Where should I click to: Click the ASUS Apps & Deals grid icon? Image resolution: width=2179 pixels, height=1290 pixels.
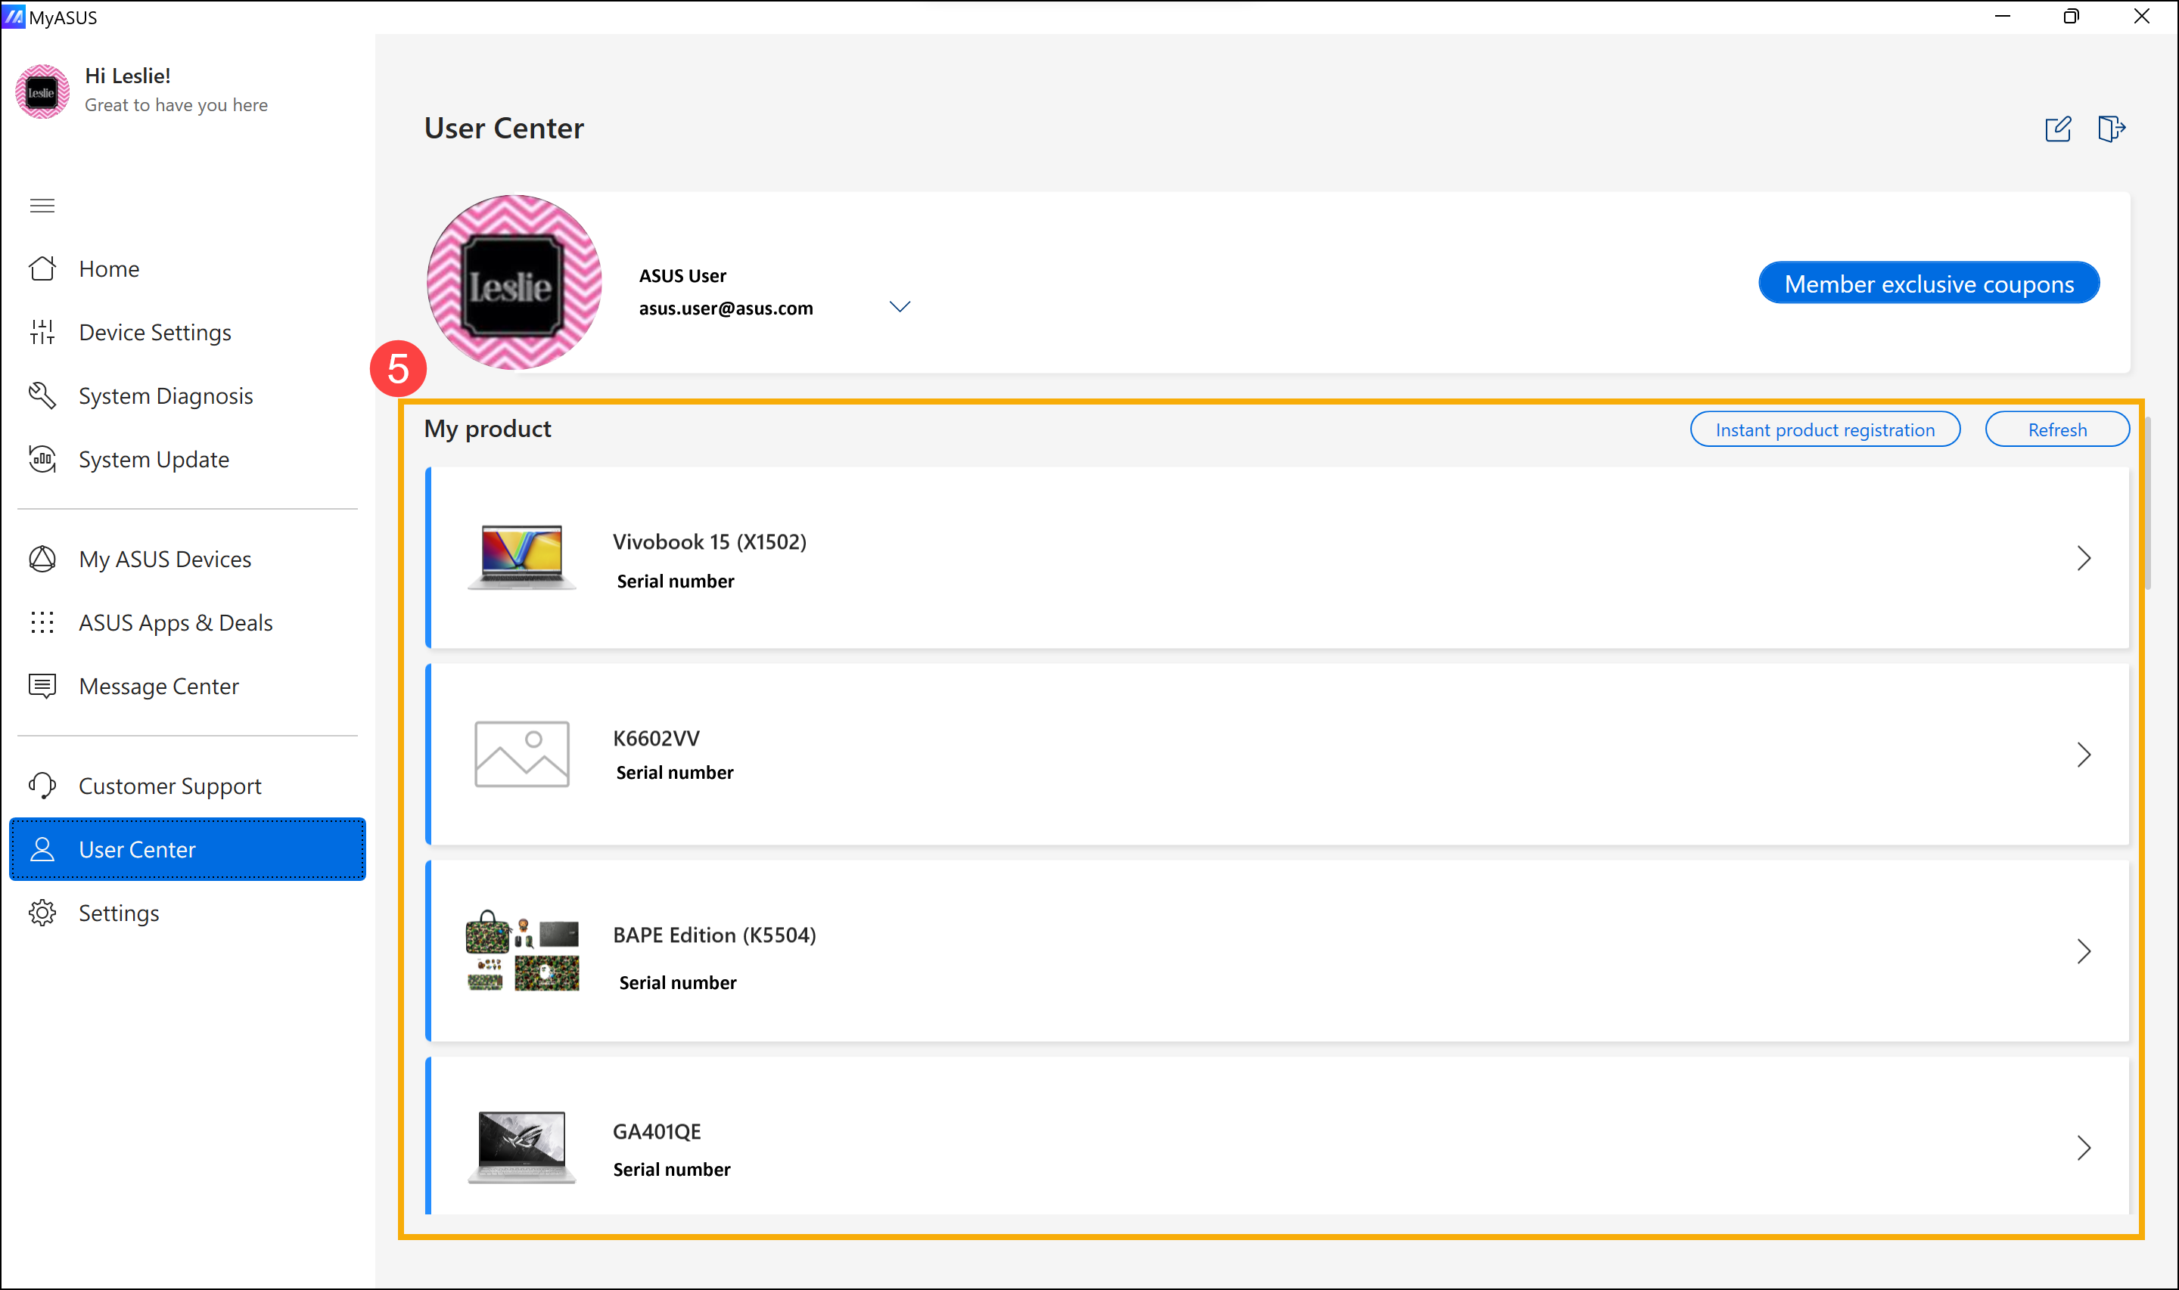[x=42, y=622]
